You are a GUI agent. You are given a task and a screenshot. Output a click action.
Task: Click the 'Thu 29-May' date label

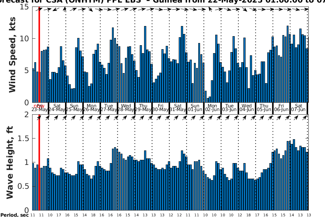click(143, 108)
